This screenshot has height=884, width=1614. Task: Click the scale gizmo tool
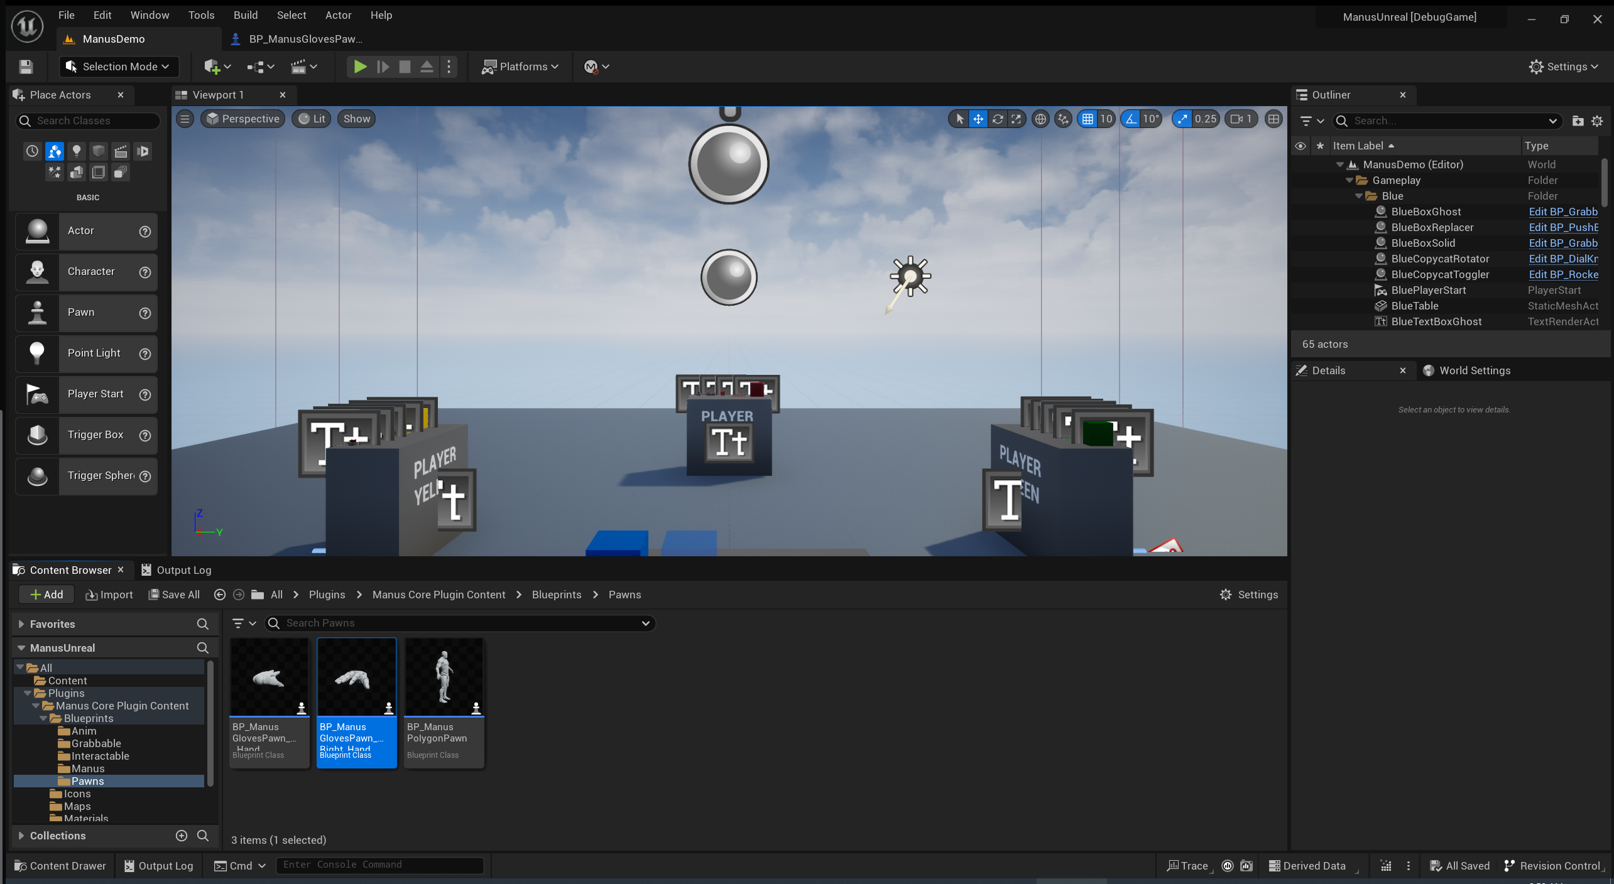(1016, 119)
